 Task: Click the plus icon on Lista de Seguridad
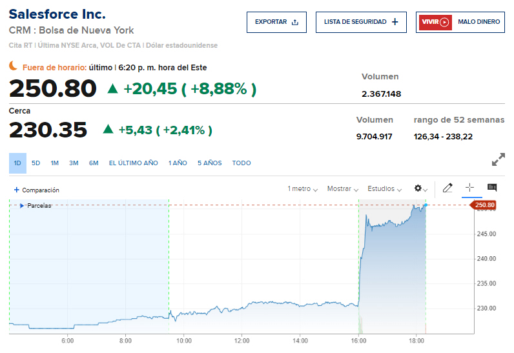395,22
